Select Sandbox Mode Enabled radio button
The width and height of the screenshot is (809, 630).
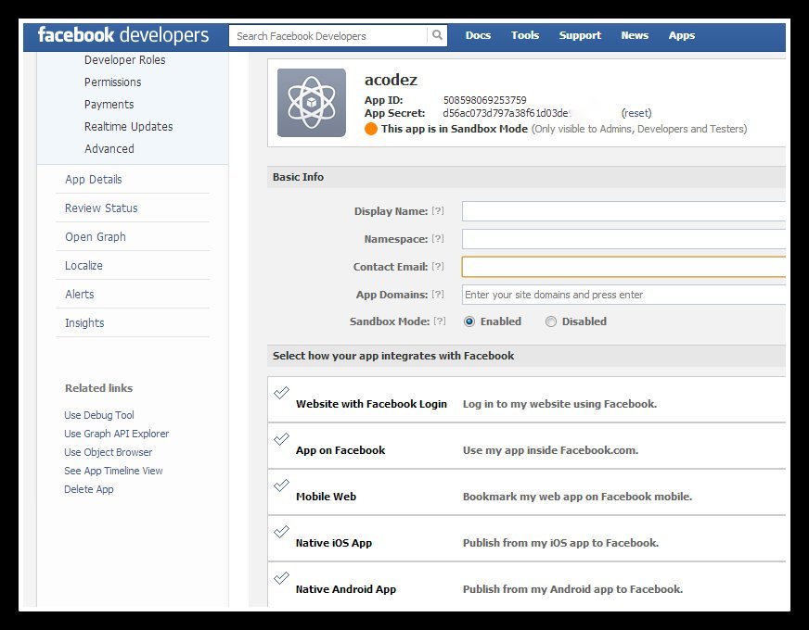pos(469,321)
